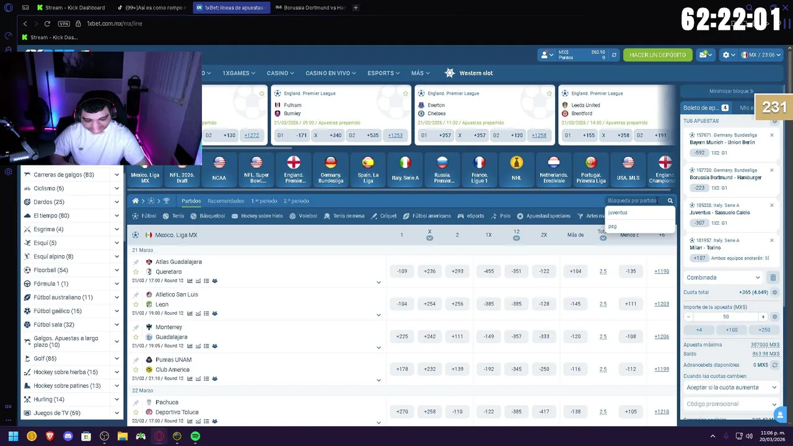Expand more markets for Atlas Guadalajara match

(379, 282)
